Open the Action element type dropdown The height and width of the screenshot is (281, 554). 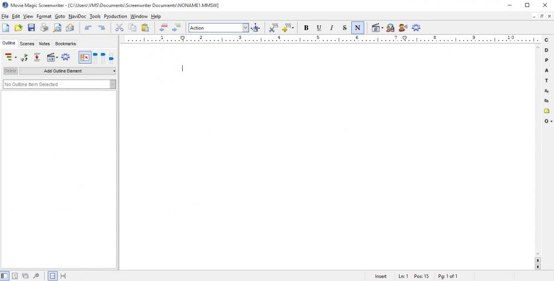(x=246, y=28)
